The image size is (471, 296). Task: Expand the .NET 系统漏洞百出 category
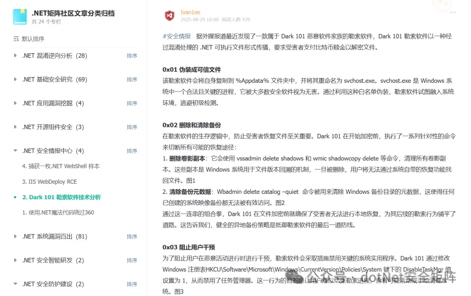tap(15, 236)
